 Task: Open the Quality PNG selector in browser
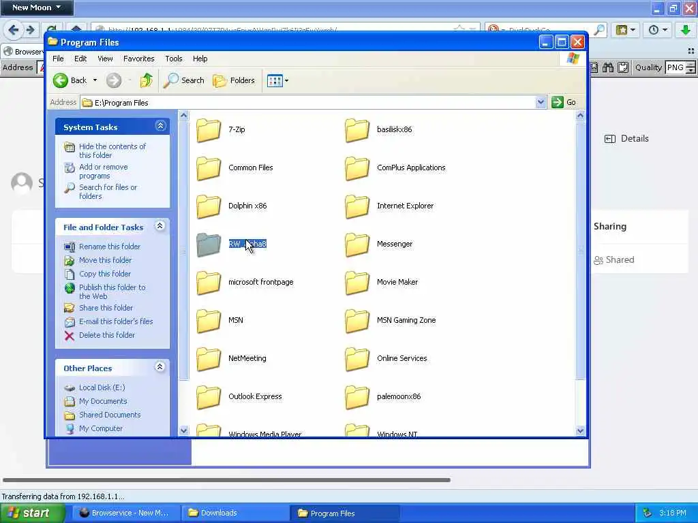click(x=680, y=67)
